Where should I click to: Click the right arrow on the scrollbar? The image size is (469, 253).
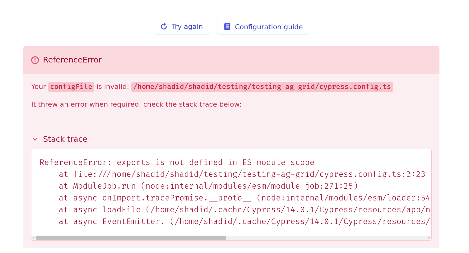point(429,237)
